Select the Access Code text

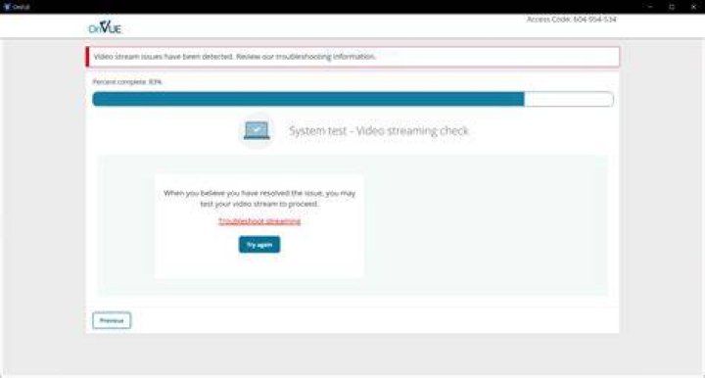coord(572,20)
